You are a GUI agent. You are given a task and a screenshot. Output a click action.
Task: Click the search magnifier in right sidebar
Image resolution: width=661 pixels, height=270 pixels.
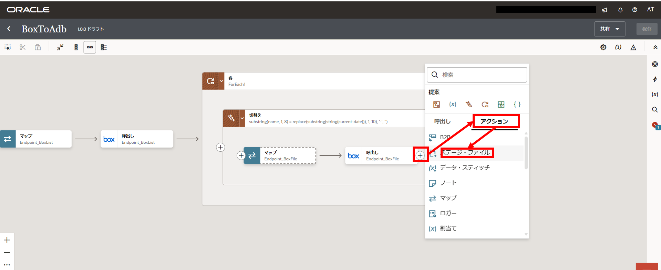click(655, 110)
